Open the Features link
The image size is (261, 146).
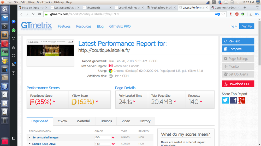pyautogui.click(x=64, y=26)
